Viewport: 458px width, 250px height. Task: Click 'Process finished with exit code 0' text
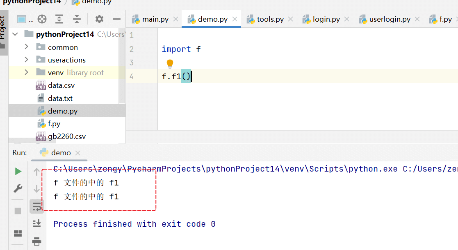[x=134, y=224]
